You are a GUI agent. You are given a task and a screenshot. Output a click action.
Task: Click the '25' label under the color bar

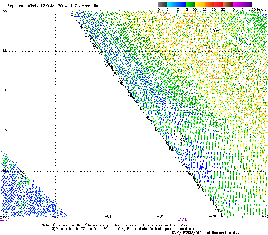[x=205, y=10]
